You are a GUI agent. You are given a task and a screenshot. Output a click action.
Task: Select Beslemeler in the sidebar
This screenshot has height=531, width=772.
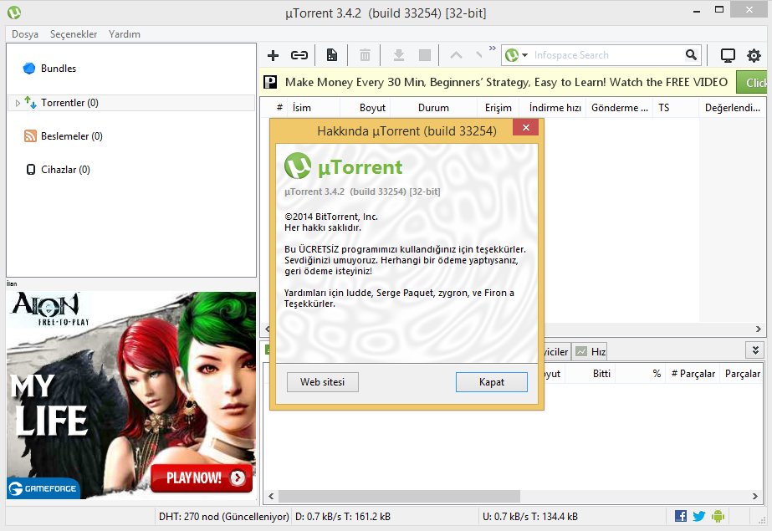pyautogui.click(x=71, y=136)
